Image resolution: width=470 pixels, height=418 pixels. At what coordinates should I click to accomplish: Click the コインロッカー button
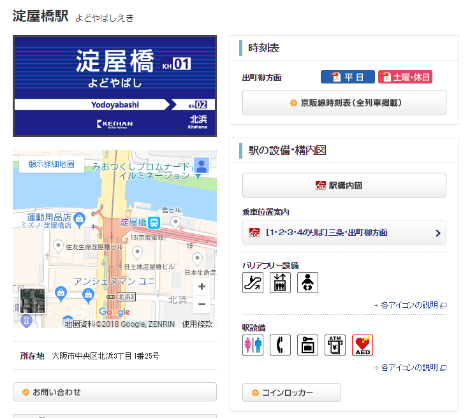click(291, 393)
